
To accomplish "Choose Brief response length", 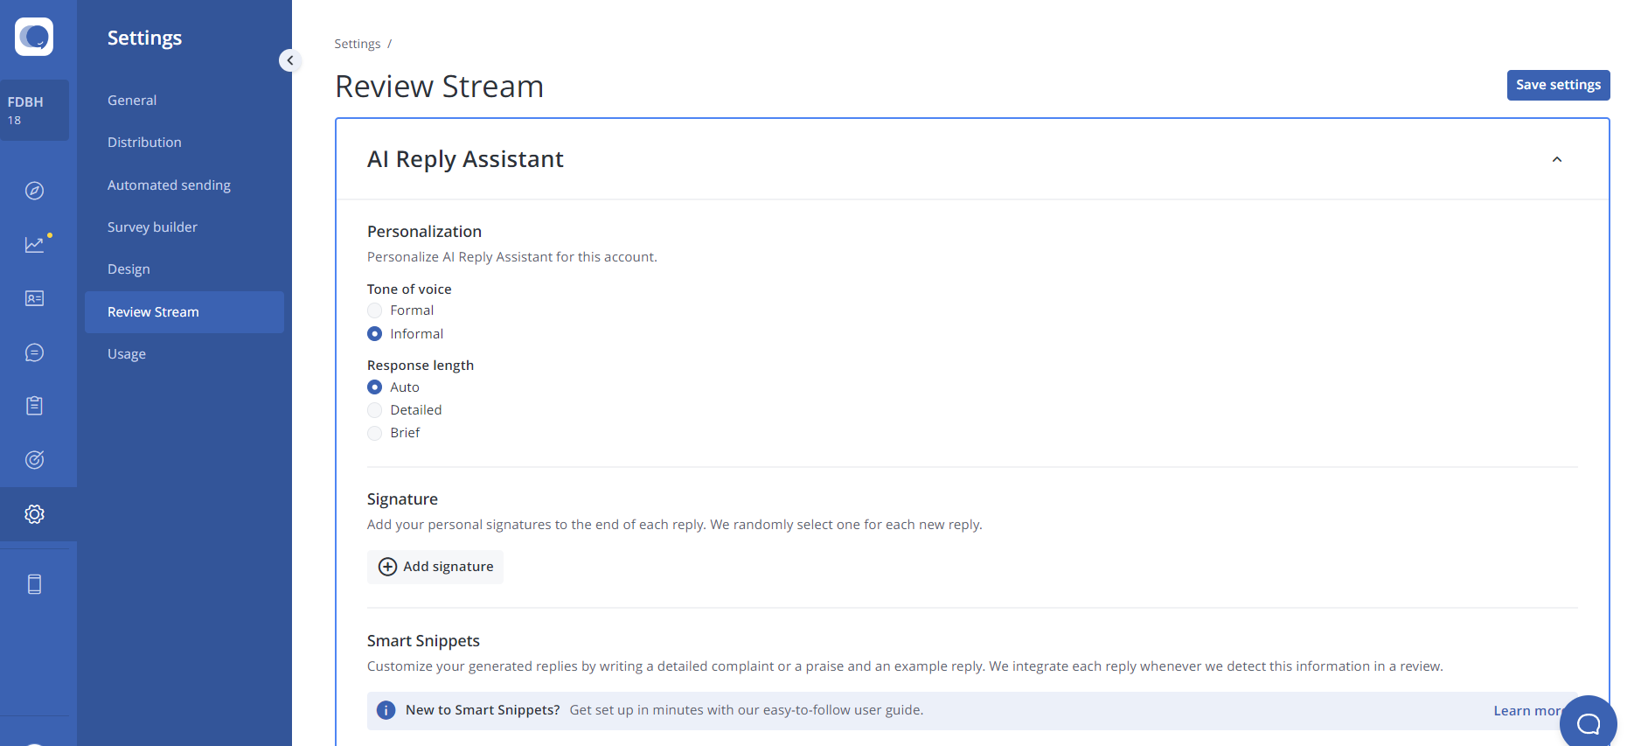I will (x=374, y=433).
